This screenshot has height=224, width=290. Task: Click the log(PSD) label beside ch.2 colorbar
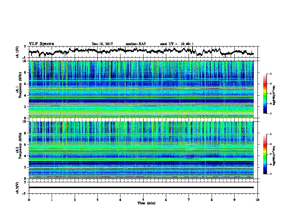[274, 156]
